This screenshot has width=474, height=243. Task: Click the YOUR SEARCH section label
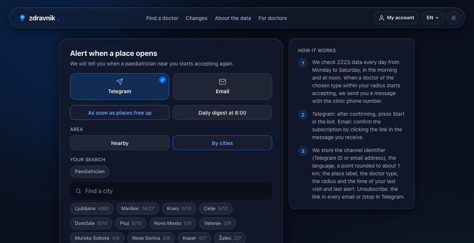click(88, 160)
